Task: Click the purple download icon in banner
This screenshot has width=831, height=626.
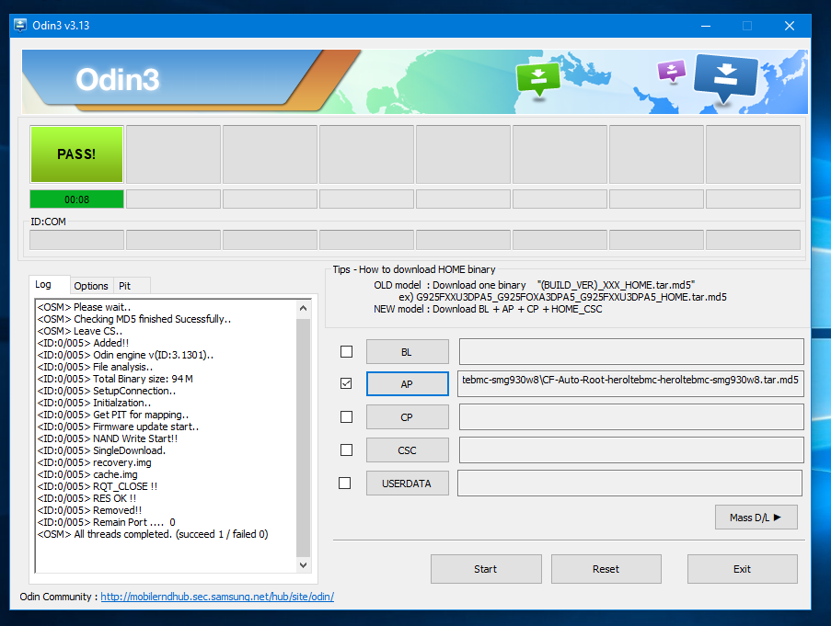Action: (671, 71)
